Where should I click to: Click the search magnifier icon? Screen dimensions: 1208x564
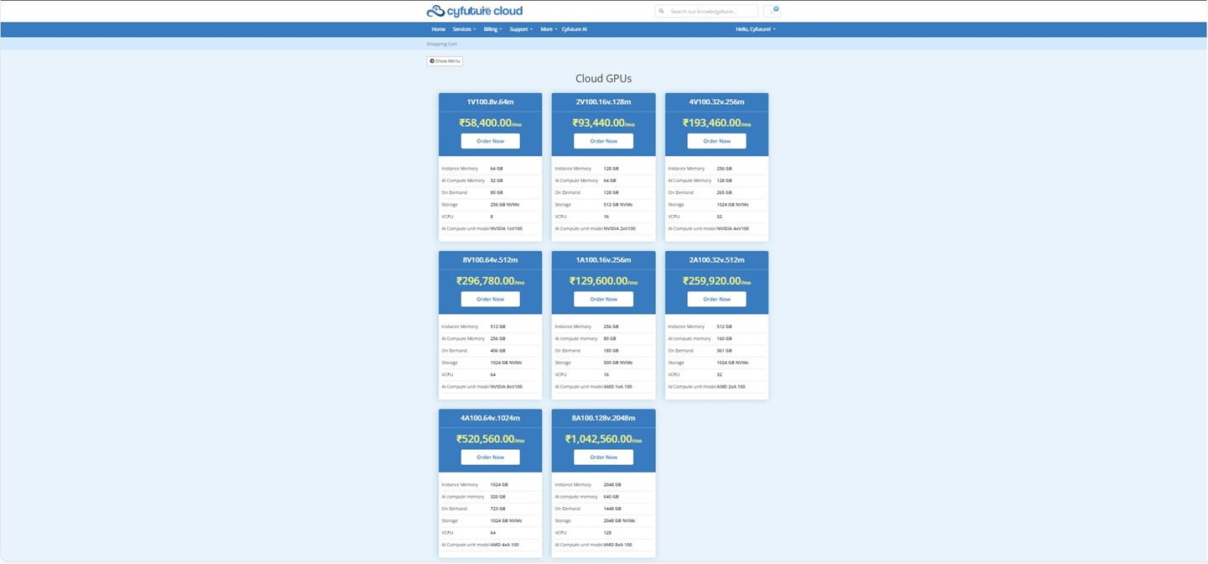(x=662, y=12)
